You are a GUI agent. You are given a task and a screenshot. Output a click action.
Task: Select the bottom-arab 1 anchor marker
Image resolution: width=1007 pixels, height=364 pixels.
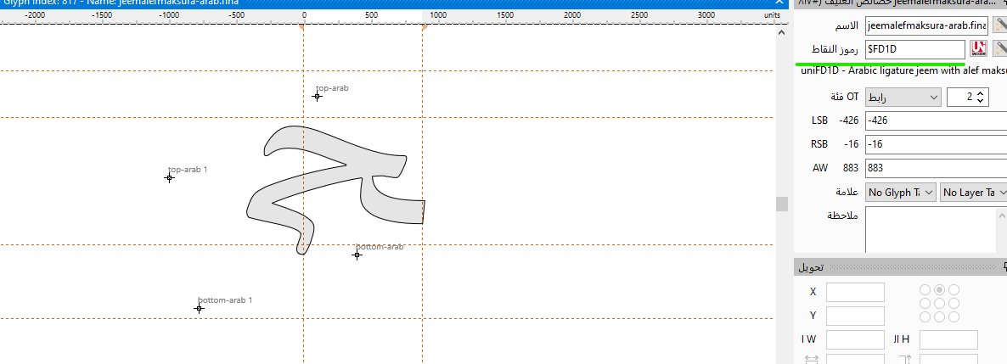coord(199,308)
